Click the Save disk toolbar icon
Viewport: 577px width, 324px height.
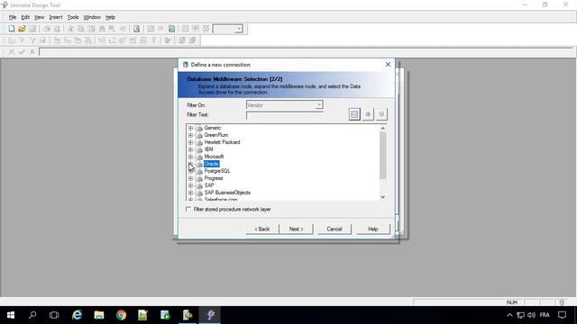coord(32,29)
